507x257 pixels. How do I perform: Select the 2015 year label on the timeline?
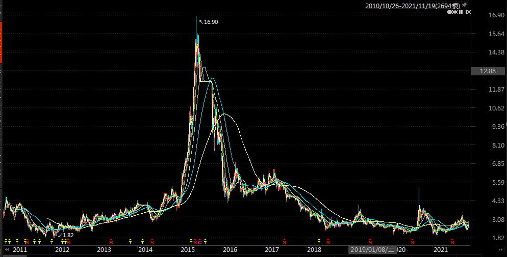(x=188, y=250)
